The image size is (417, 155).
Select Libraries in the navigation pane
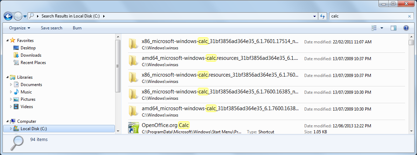25,77
